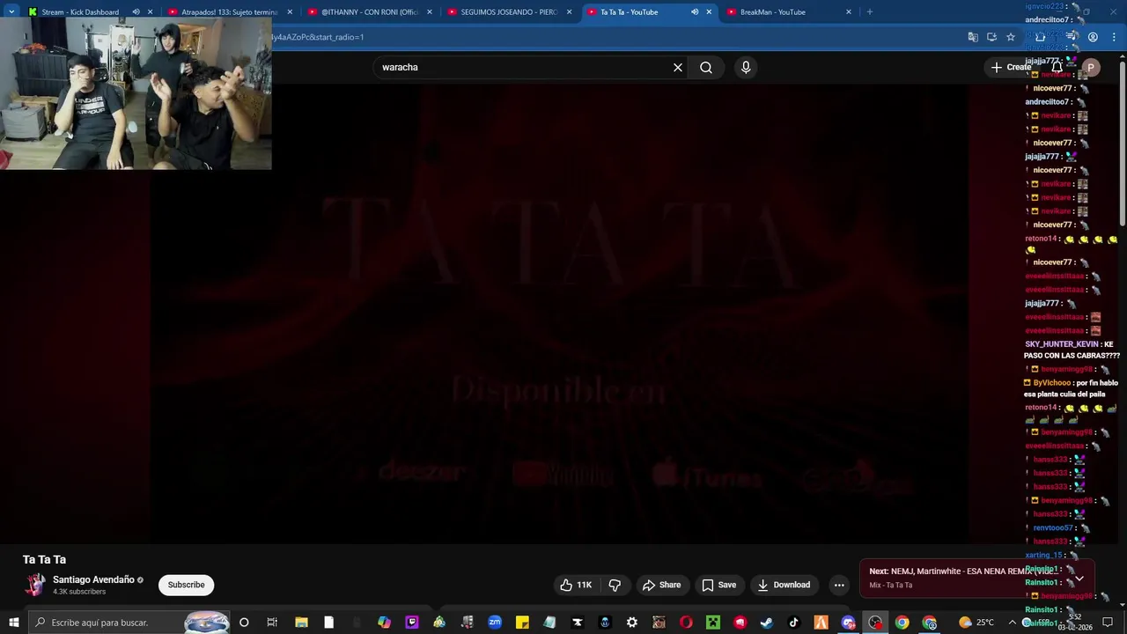Switch to the Atrapados! 133 tab
The width and height of the screenshot is (1127, 634).
[229, 12]
